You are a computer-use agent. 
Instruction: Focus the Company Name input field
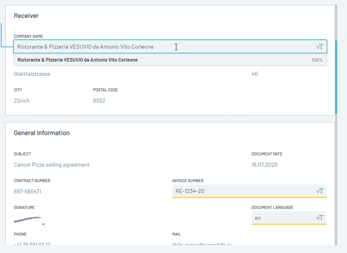155,47
